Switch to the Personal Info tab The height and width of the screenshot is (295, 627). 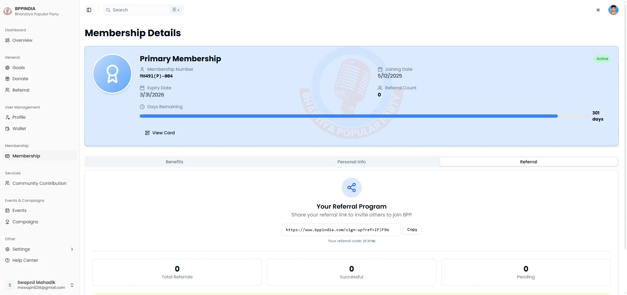pyautogui.click(x=352, y=162)
